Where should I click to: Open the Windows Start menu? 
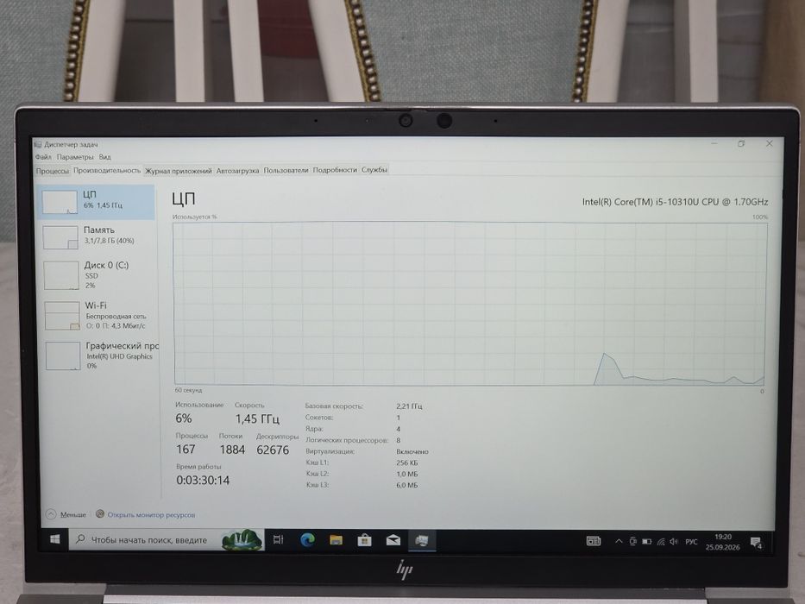coord(54,539)
